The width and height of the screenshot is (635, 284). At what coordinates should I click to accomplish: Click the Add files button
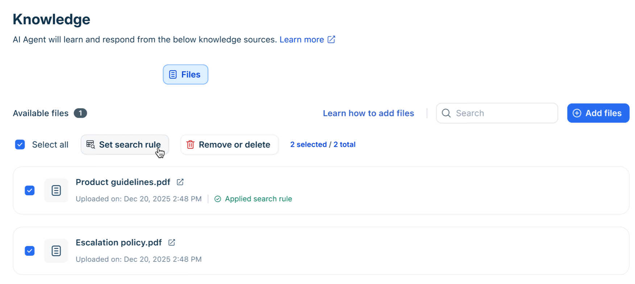(x=598, y=113)
